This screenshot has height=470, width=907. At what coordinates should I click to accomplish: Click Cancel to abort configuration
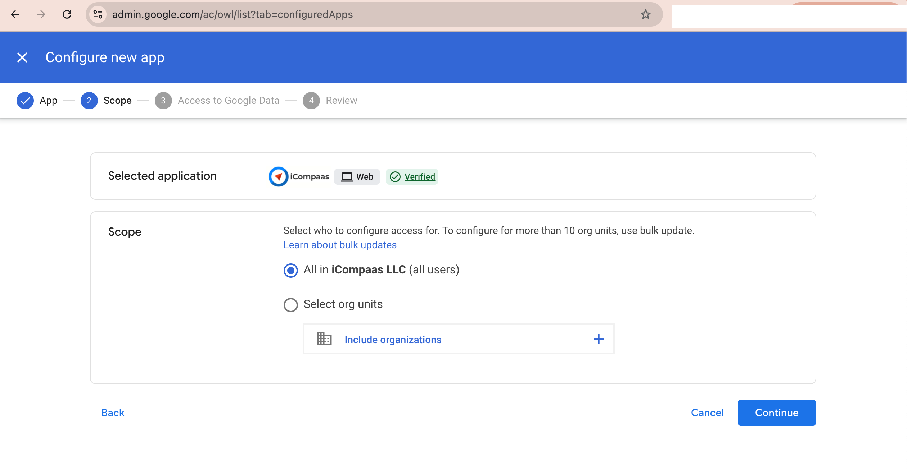click(707, 413)
